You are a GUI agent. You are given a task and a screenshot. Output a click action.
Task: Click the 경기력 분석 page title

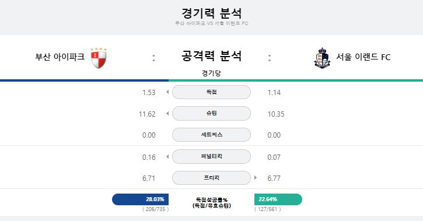[211, 13]
